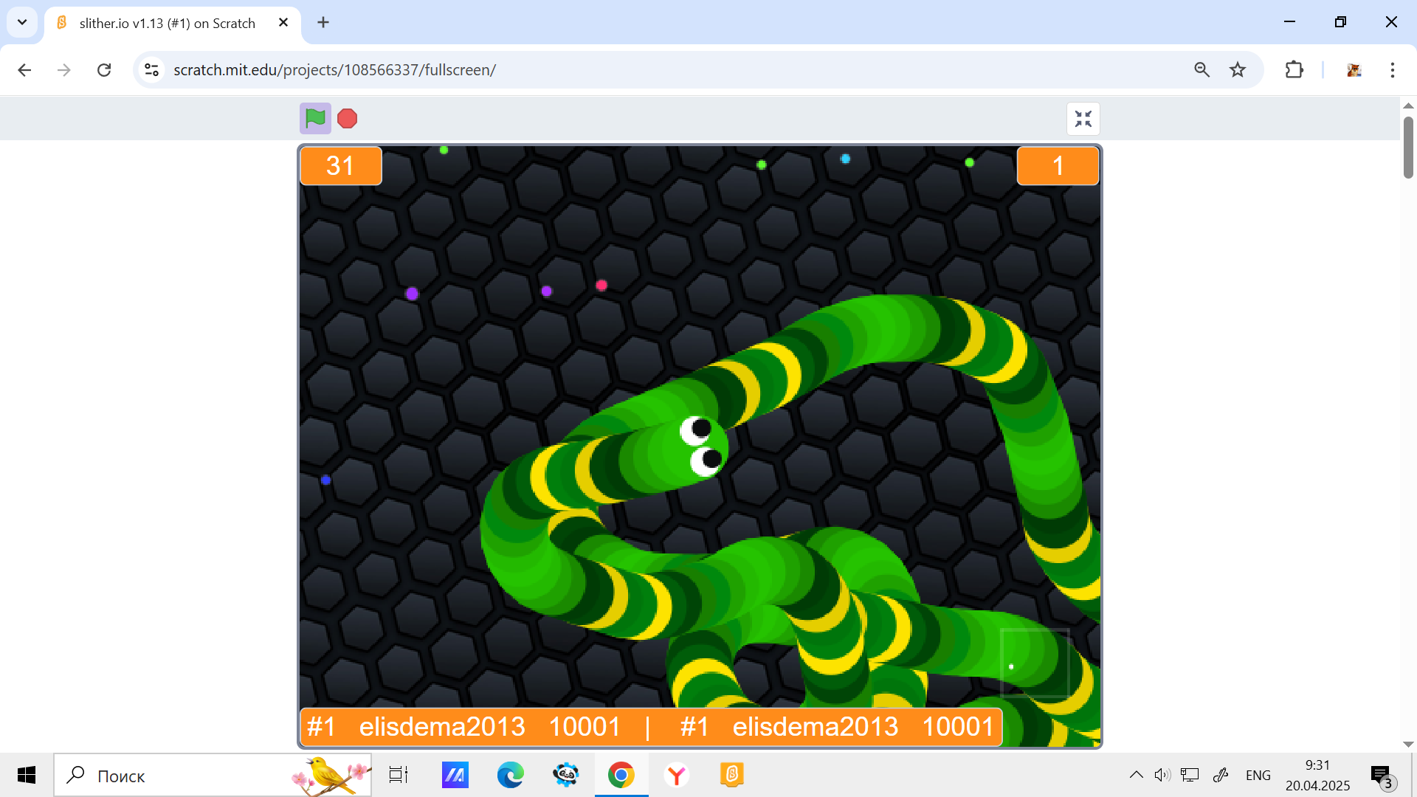This screenshot has height=797, width=1417.
Task: View site information icon in address bar
Action: 152,69
